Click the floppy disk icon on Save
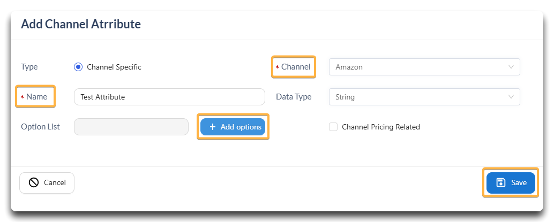The width and height of the screenshot is (554, 222). 500,182
